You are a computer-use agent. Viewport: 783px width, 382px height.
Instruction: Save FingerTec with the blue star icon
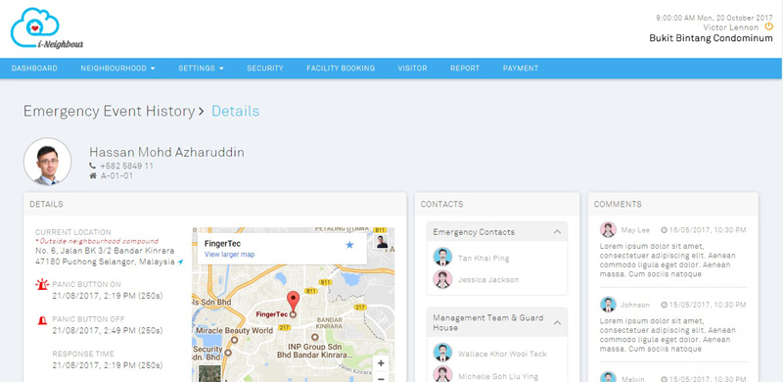[x=349, y=245]
